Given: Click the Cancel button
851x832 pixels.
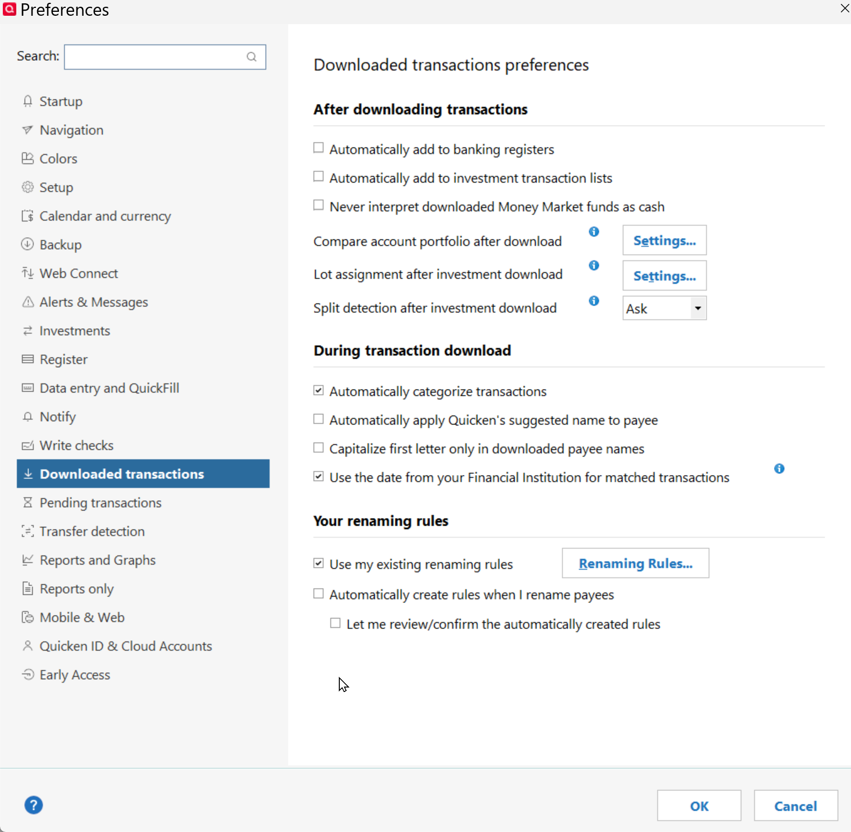Looking at the screenshot, I should pyautogui.click(x=796, y=806).
